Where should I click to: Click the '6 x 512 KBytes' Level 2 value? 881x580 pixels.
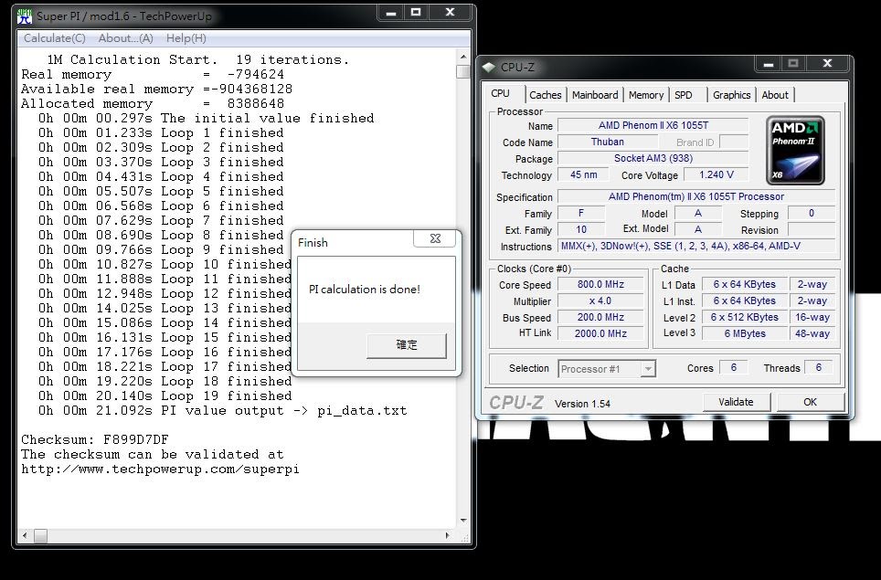(745, 317)
